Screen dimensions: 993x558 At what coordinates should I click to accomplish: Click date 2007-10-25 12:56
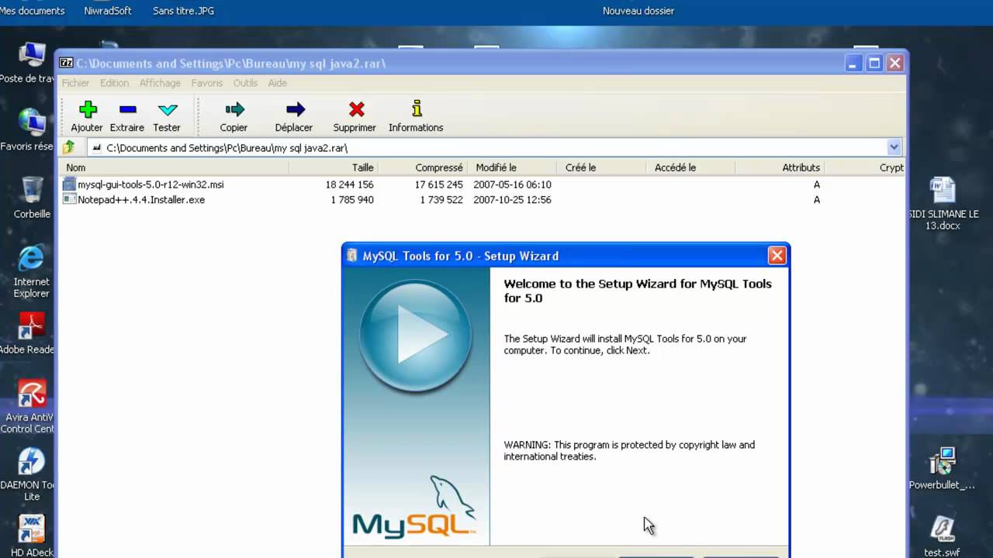pos(513,199)
